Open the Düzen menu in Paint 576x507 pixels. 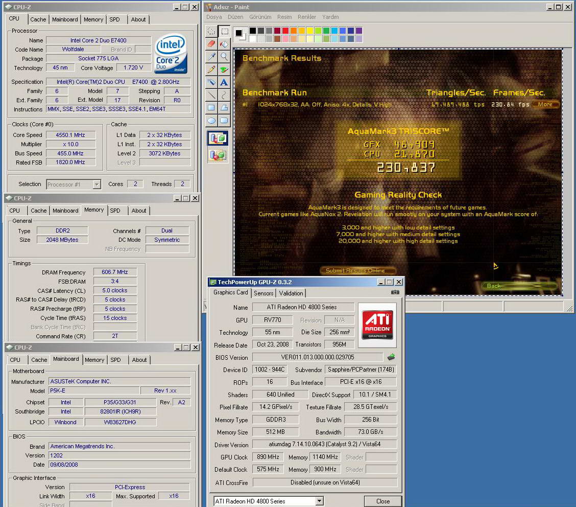point(235,17)
